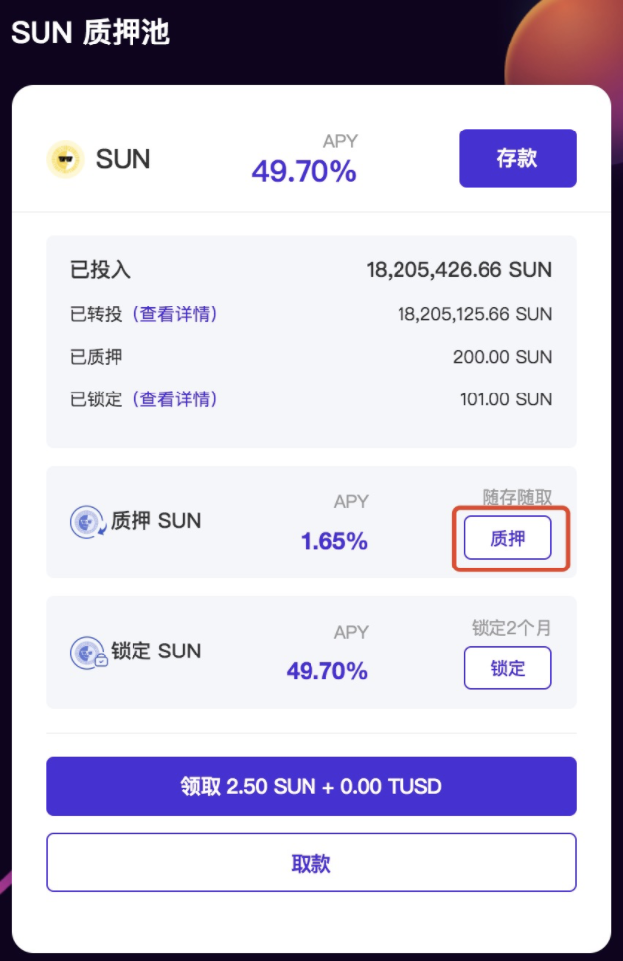Click the 质押 button in red box
The image size is (623, 961).
[507, 538]
